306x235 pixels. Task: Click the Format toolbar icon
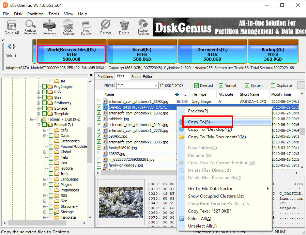click(106, 28)
